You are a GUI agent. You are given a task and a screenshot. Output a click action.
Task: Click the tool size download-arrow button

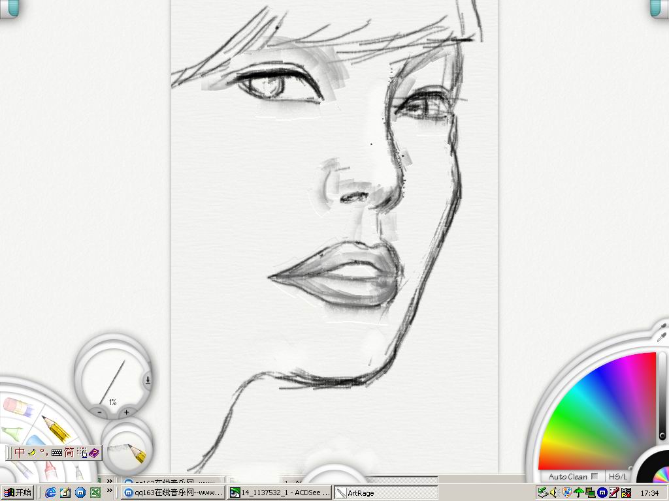click(148, 380)
